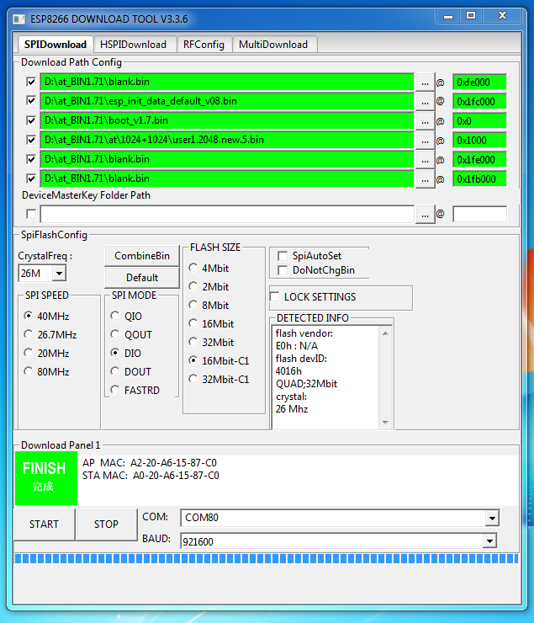Toggle the user1.2048.new.5.bin row checkbox
The width and height of the screenshot is (534, 623).
click(31, 140)
